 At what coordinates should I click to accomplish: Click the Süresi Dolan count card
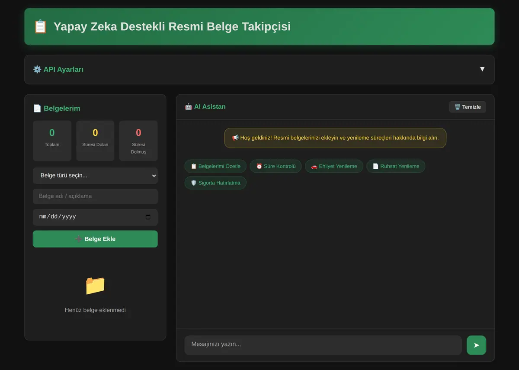coord(95,141)
